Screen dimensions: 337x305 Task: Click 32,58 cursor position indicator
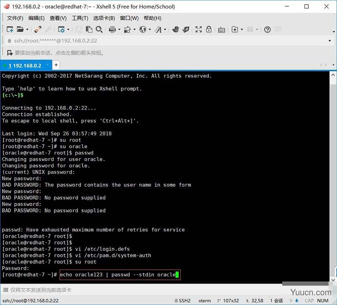click(x=255, y=301)
